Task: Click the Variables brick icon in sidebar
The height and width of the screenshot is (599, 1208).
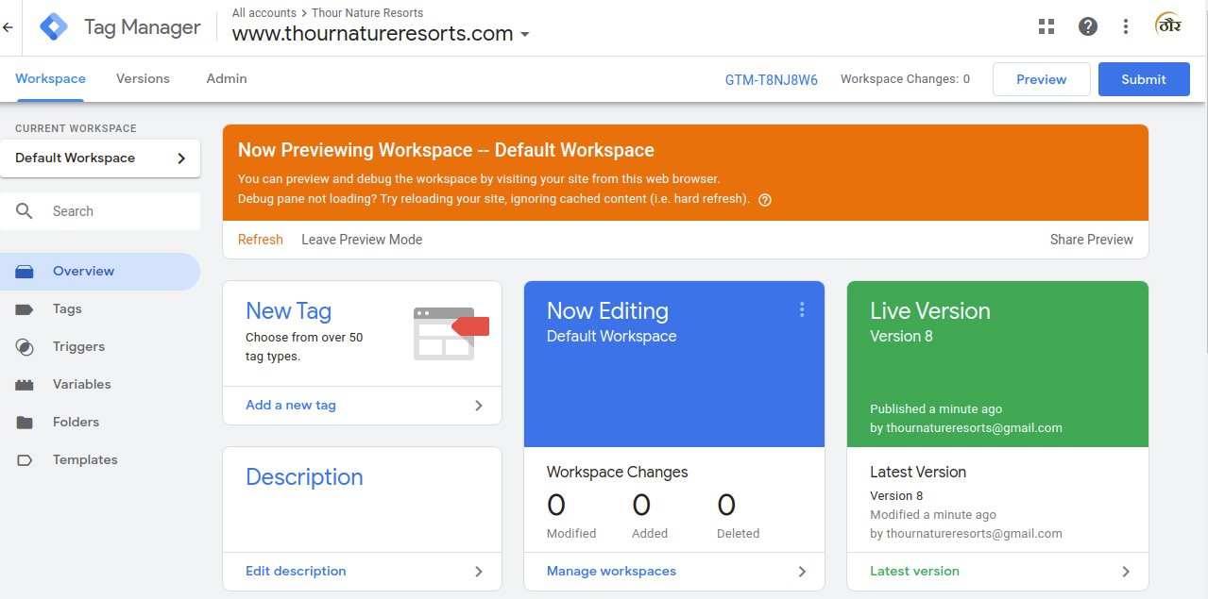Action: [x=25, y=385]
